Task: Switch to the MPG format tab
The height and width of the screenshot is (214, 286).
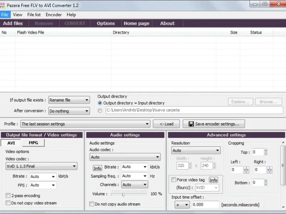Action: click(x=33, y=143)
